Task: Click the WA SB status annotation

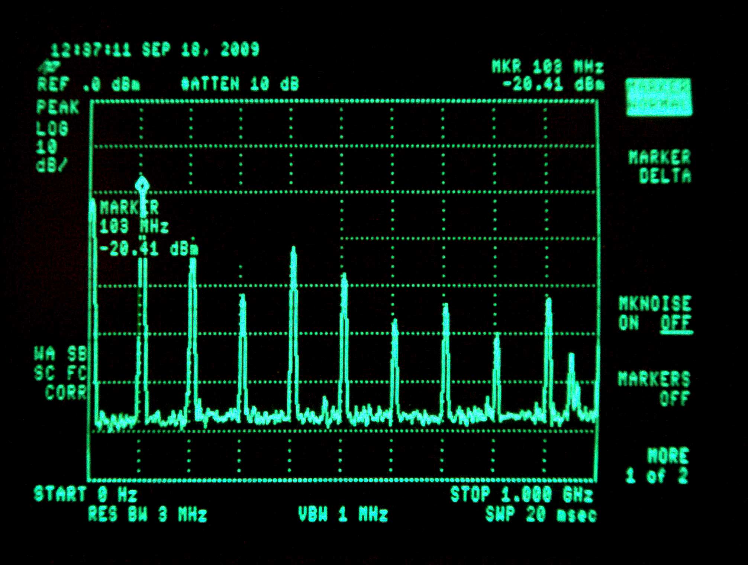Action: tap(60, 353)
